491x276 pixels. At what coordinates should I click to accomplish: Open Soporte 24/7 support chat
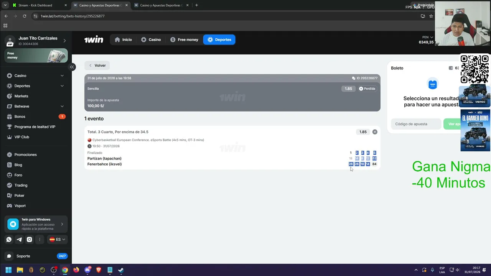[36, 256]
